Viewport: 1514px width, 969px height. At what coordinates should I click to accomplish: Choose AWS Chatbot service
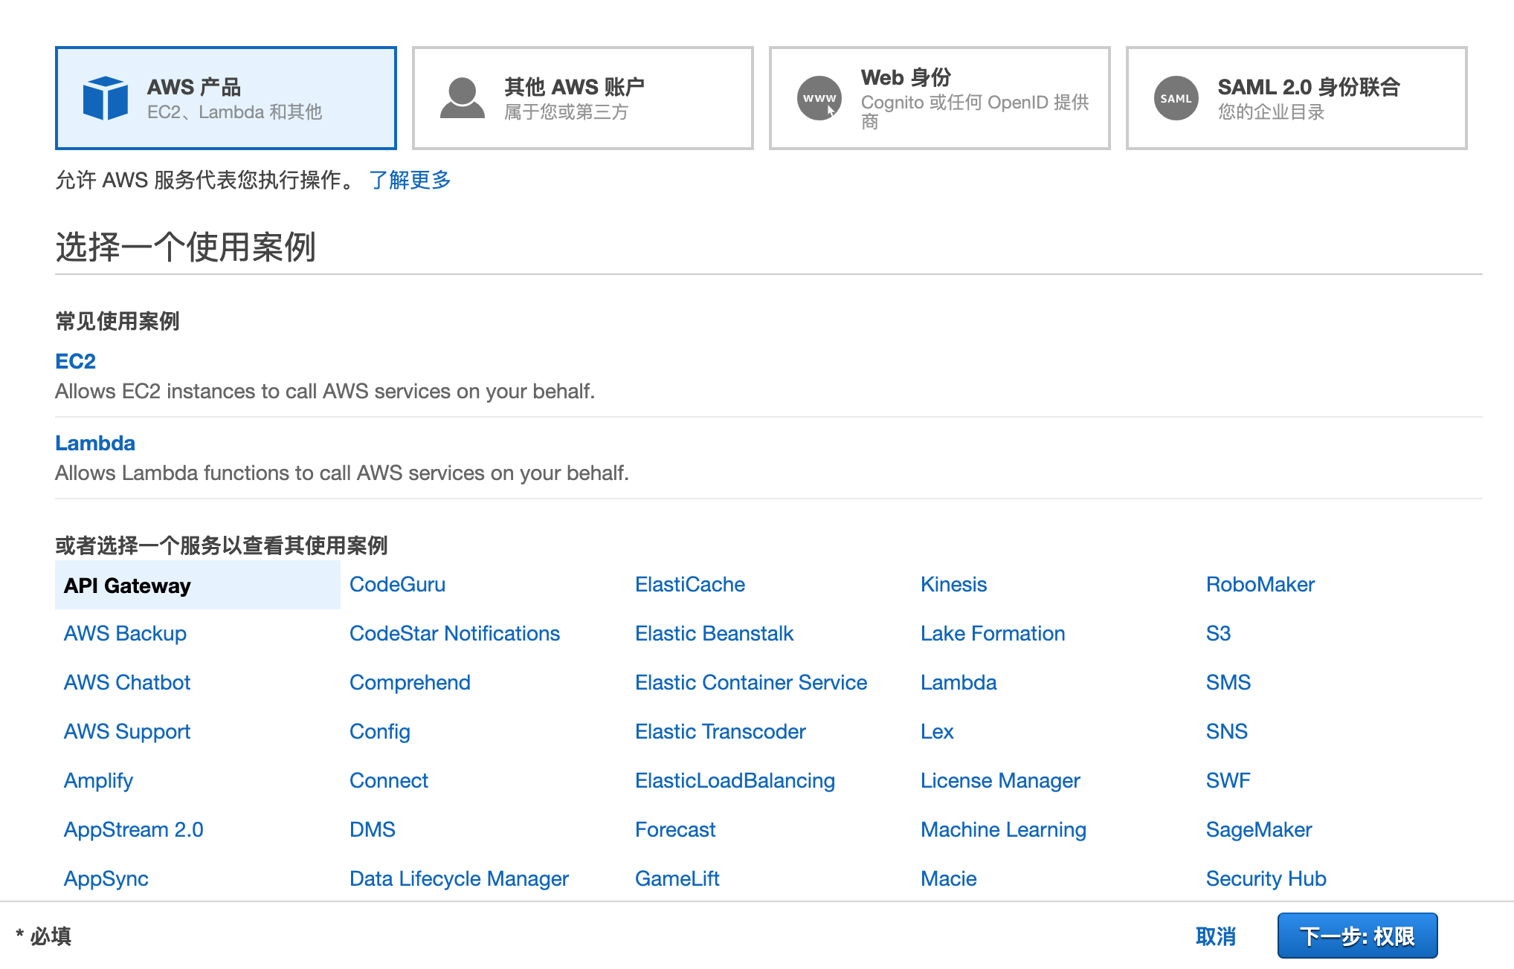click(x=127, y=682)
